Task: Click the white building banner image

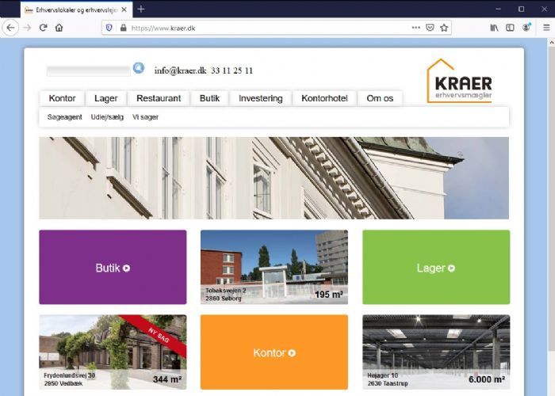Action: point(274,178)
